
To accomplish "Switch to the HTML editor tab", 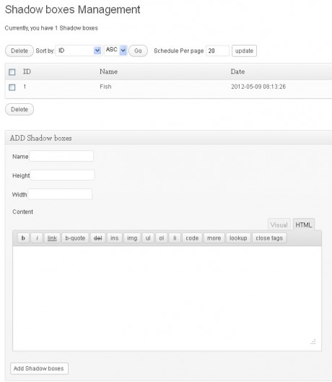I will (x=304, y=225).
